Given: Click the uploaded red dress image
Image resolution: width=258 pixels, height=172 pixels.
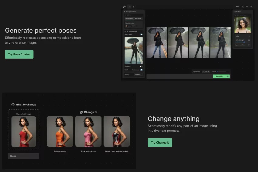Looking at the screenshot, I should 24,131.
